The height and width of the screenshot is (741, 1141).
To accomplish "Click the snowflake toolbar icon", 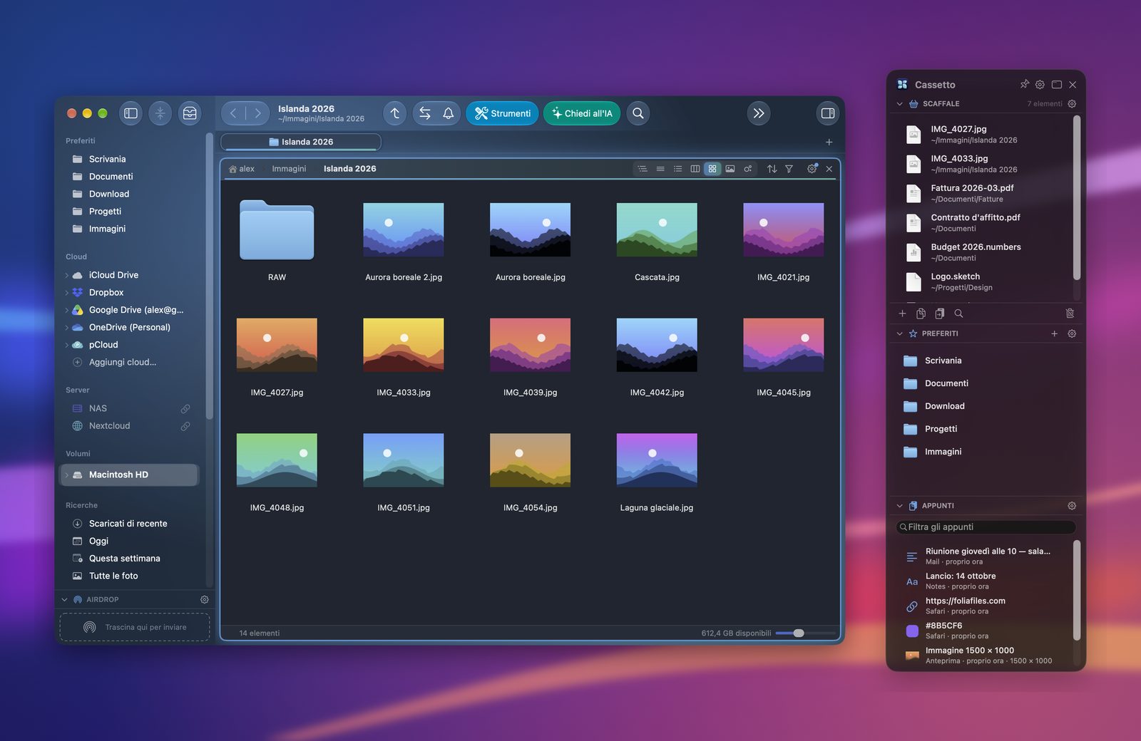I will [160, 113].
